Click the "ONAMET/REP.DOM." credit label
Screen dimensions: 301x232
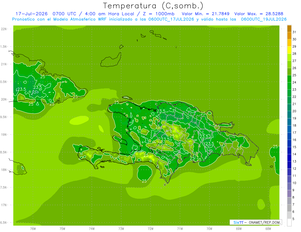point(264,222)
